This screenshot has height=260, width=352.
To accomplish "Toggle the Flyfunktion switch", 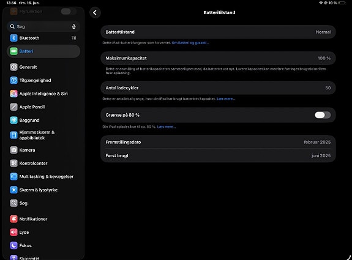I will (68, 12).
